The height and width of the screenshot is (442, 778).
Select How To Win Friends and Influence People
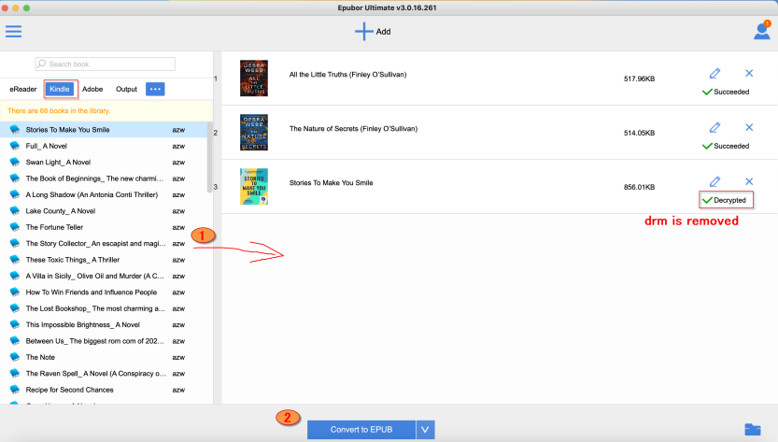pos(103,292)
